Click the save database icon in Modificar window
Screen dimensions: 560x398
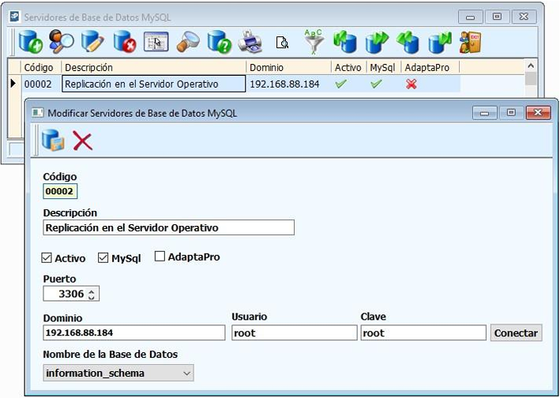pyautogui.click(x=53, y=141)
